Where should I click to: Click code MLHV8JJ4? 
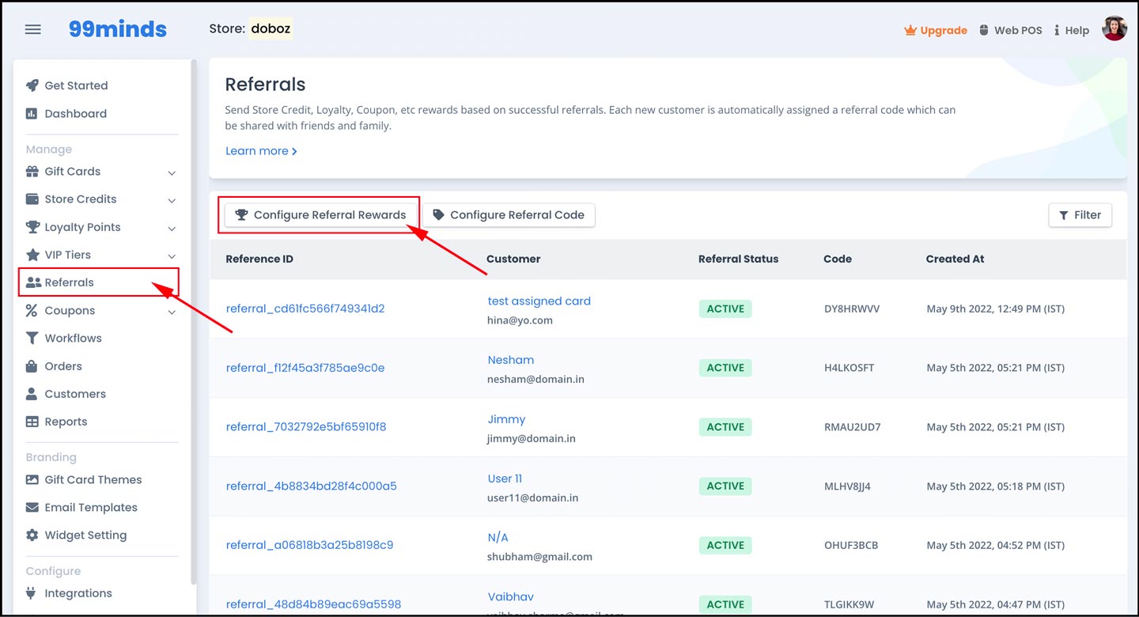[847, 486]
